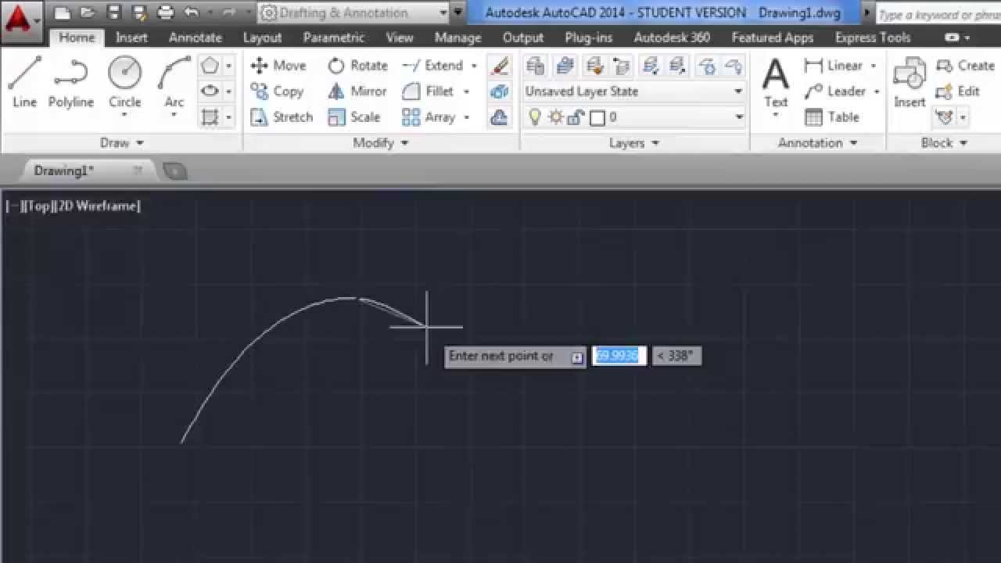
Task: Switch to the Annotate ribbon tab
Action: pos(196,38)
